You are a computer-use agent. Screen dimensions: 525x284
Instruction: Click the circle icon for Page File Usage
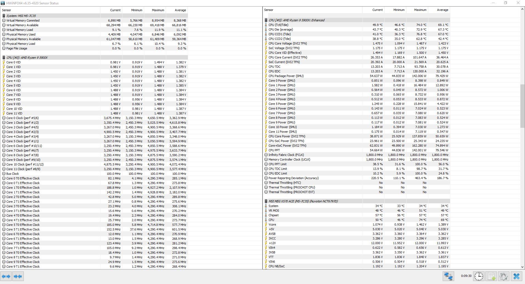click(4, 48)
